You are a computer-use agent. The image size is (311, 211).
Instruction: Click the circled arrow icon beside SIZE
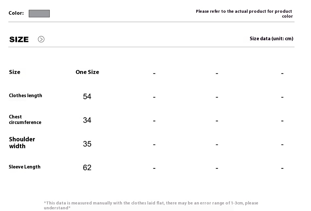41,39
